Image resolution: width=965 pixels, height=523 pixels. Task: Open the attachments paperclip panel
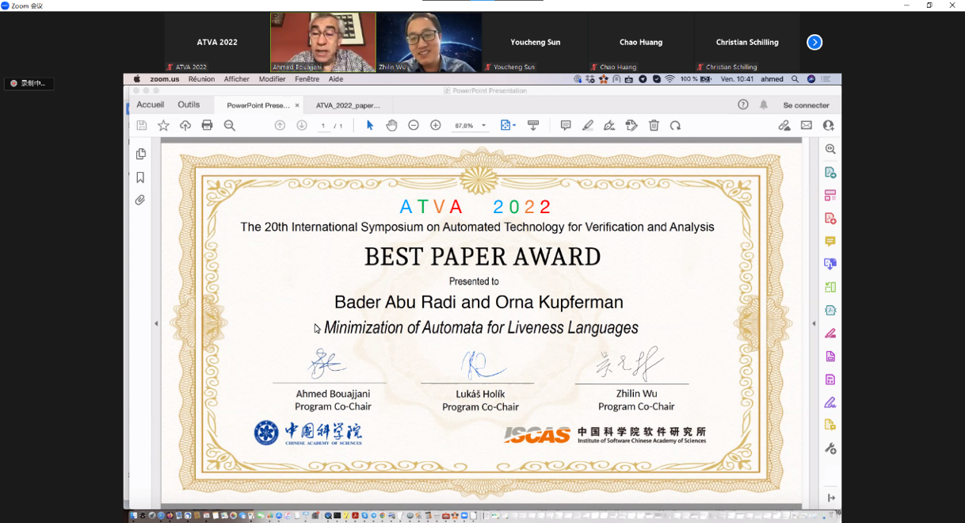[x=140, y=200]
